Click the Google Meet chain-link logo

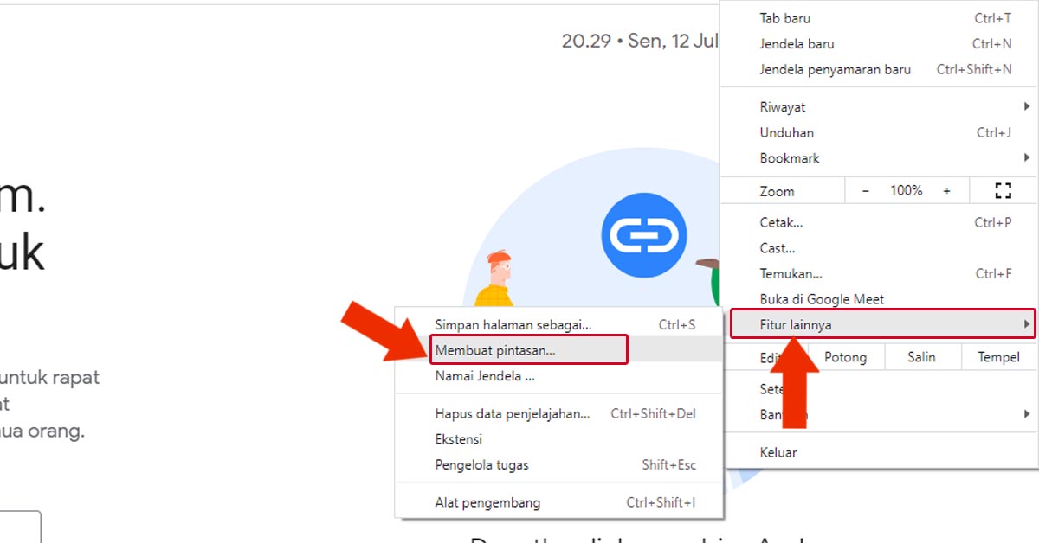tap(644, 236)
